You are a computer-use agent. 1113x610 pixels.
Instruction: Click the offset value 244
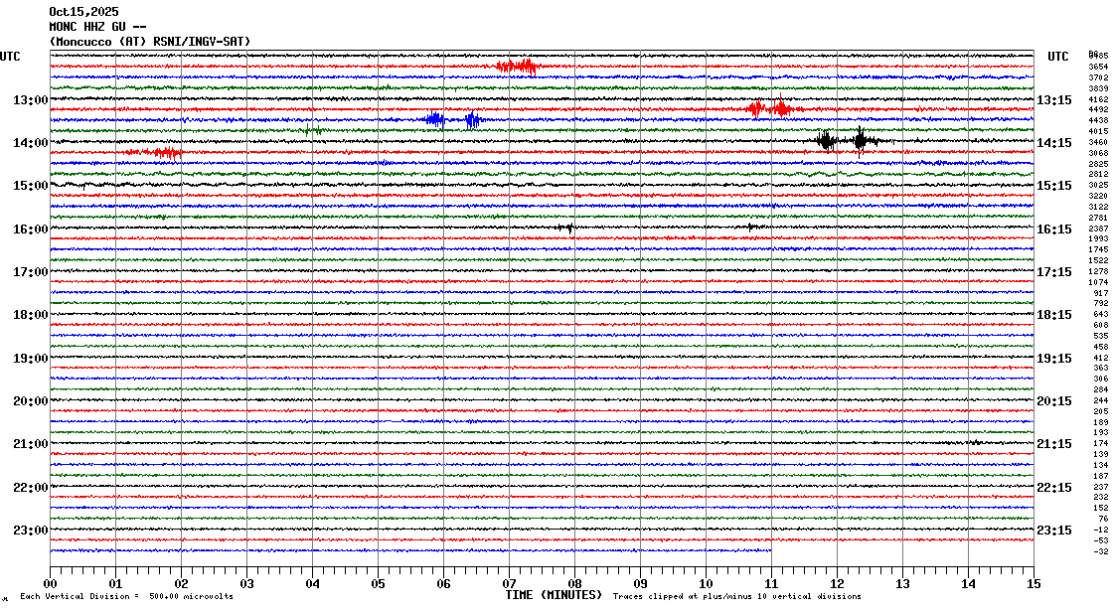pyautogui.click(x=1101, y=400)
